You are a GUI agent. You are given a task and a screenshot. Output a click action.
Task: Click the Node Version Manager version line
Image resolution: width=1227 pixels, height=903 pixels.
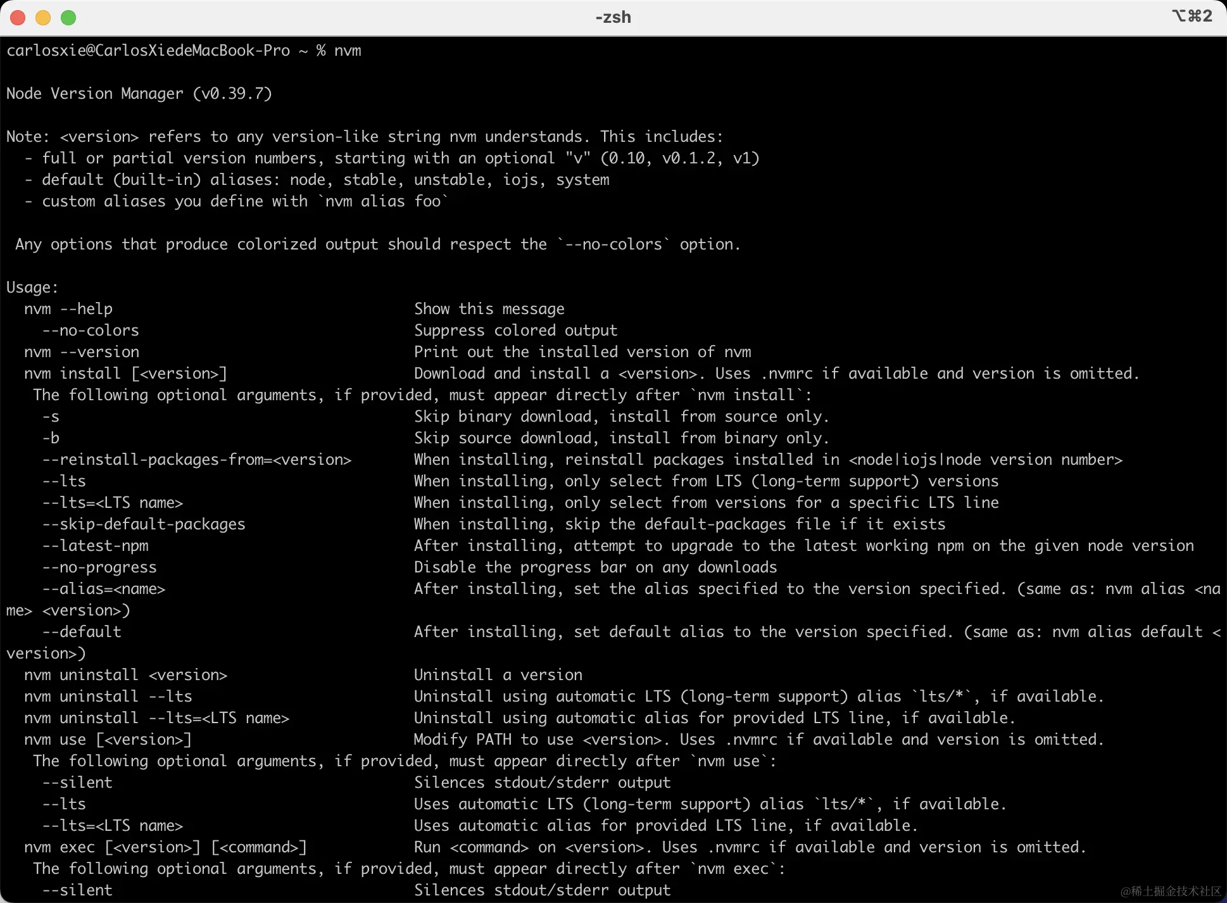(139, 94)
